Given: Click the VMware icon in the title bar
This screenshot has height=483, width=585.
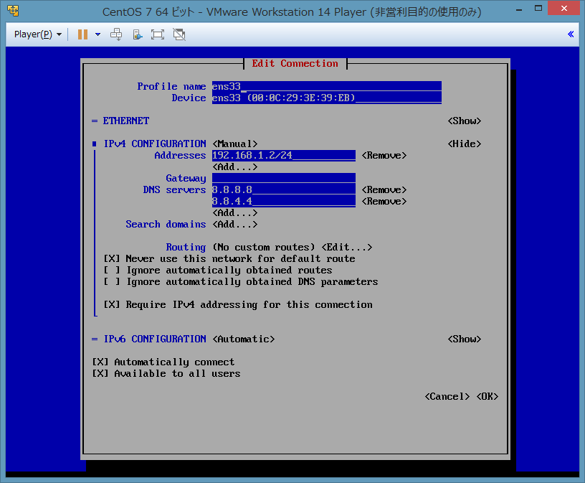Looking at the screenshot, I should pyautogui.click(x=12, y=11).
